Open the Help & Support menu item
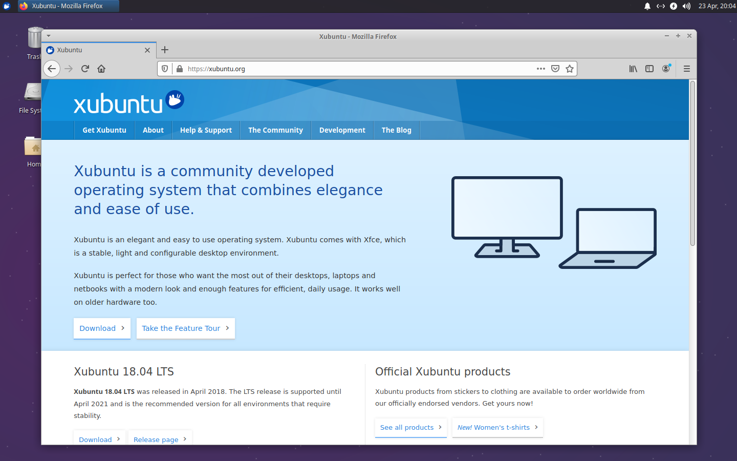Image resolution: width=737 pixels, height=461 pixels. click(x=206, y=130)
